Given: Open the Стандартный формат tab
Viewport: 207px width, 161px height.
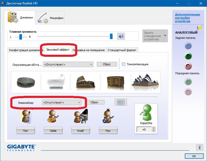Looking at the screenshot, I should point(122,50).
